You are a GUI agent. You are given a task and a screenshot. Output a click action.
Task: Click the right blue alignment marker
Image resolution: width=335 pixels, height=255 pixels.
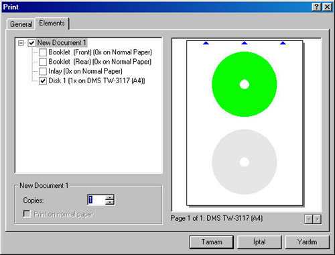tap(283, 43)
